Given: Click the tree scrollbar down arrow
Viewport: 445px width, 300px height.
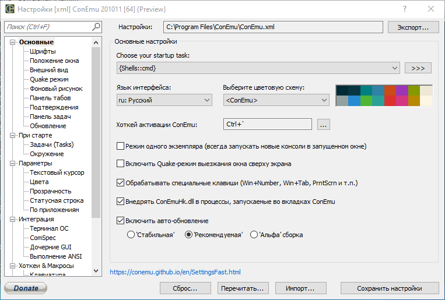Looking at the screenshot, I should coord(96,271).
